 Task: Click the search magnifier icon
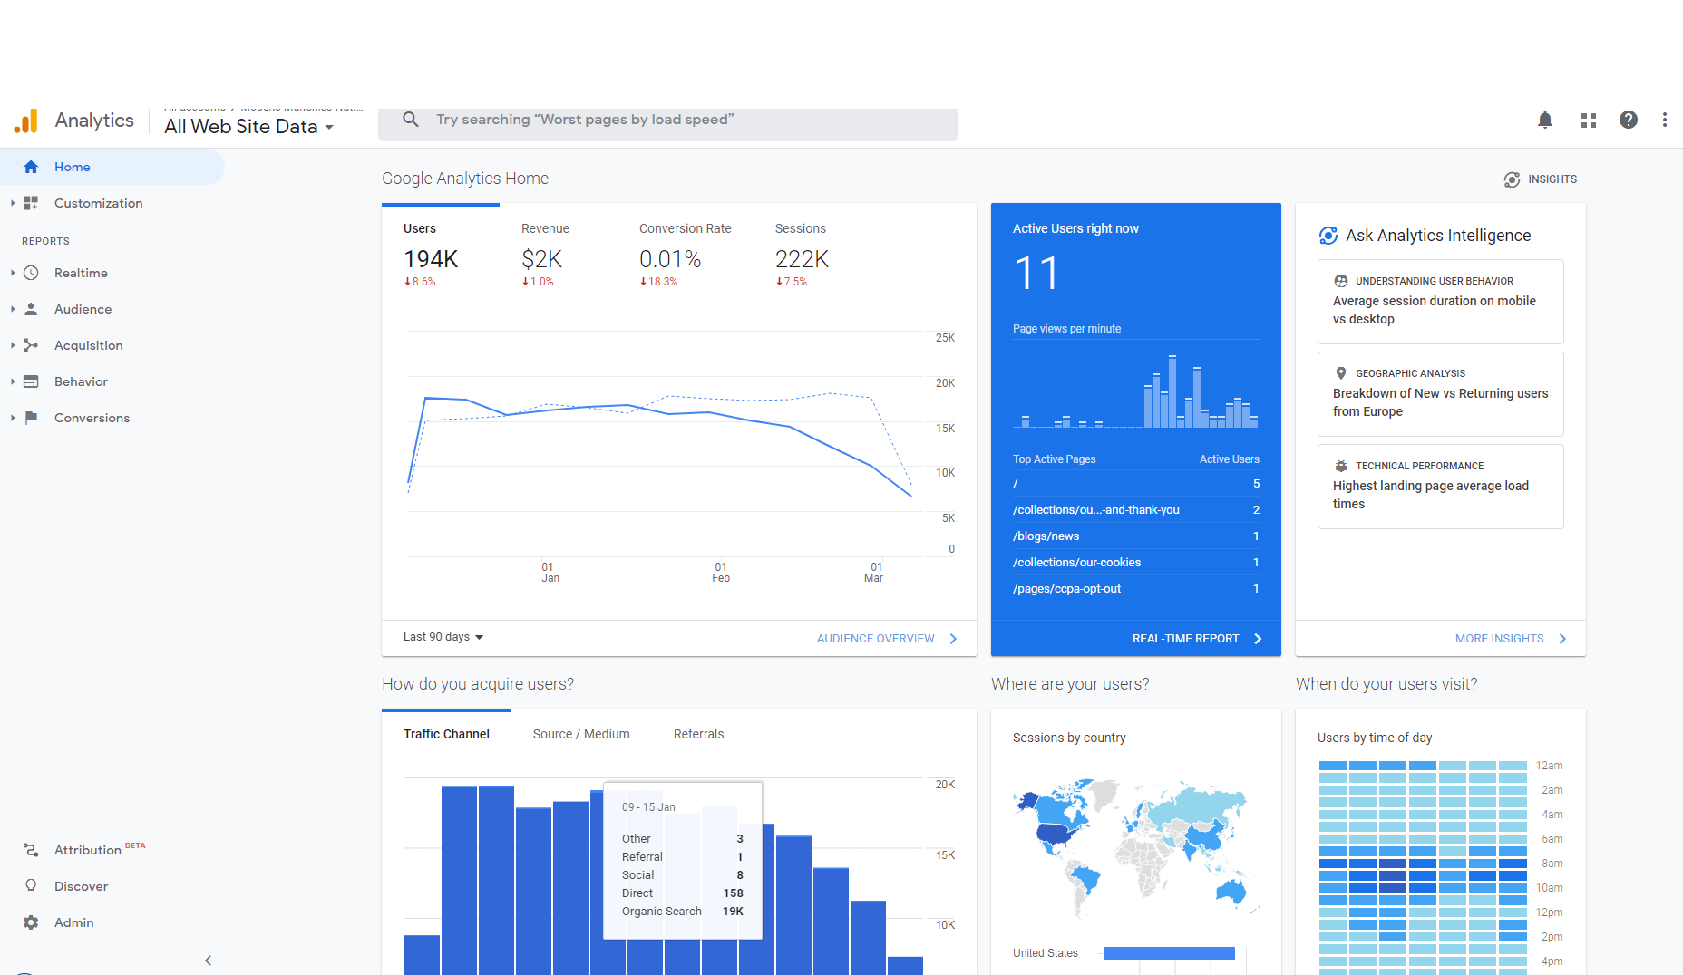coord(411,120)
